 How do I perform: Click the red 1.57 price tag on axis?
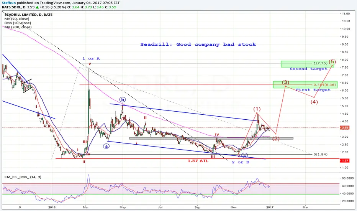pyautogui.click(x=345, y=161)
